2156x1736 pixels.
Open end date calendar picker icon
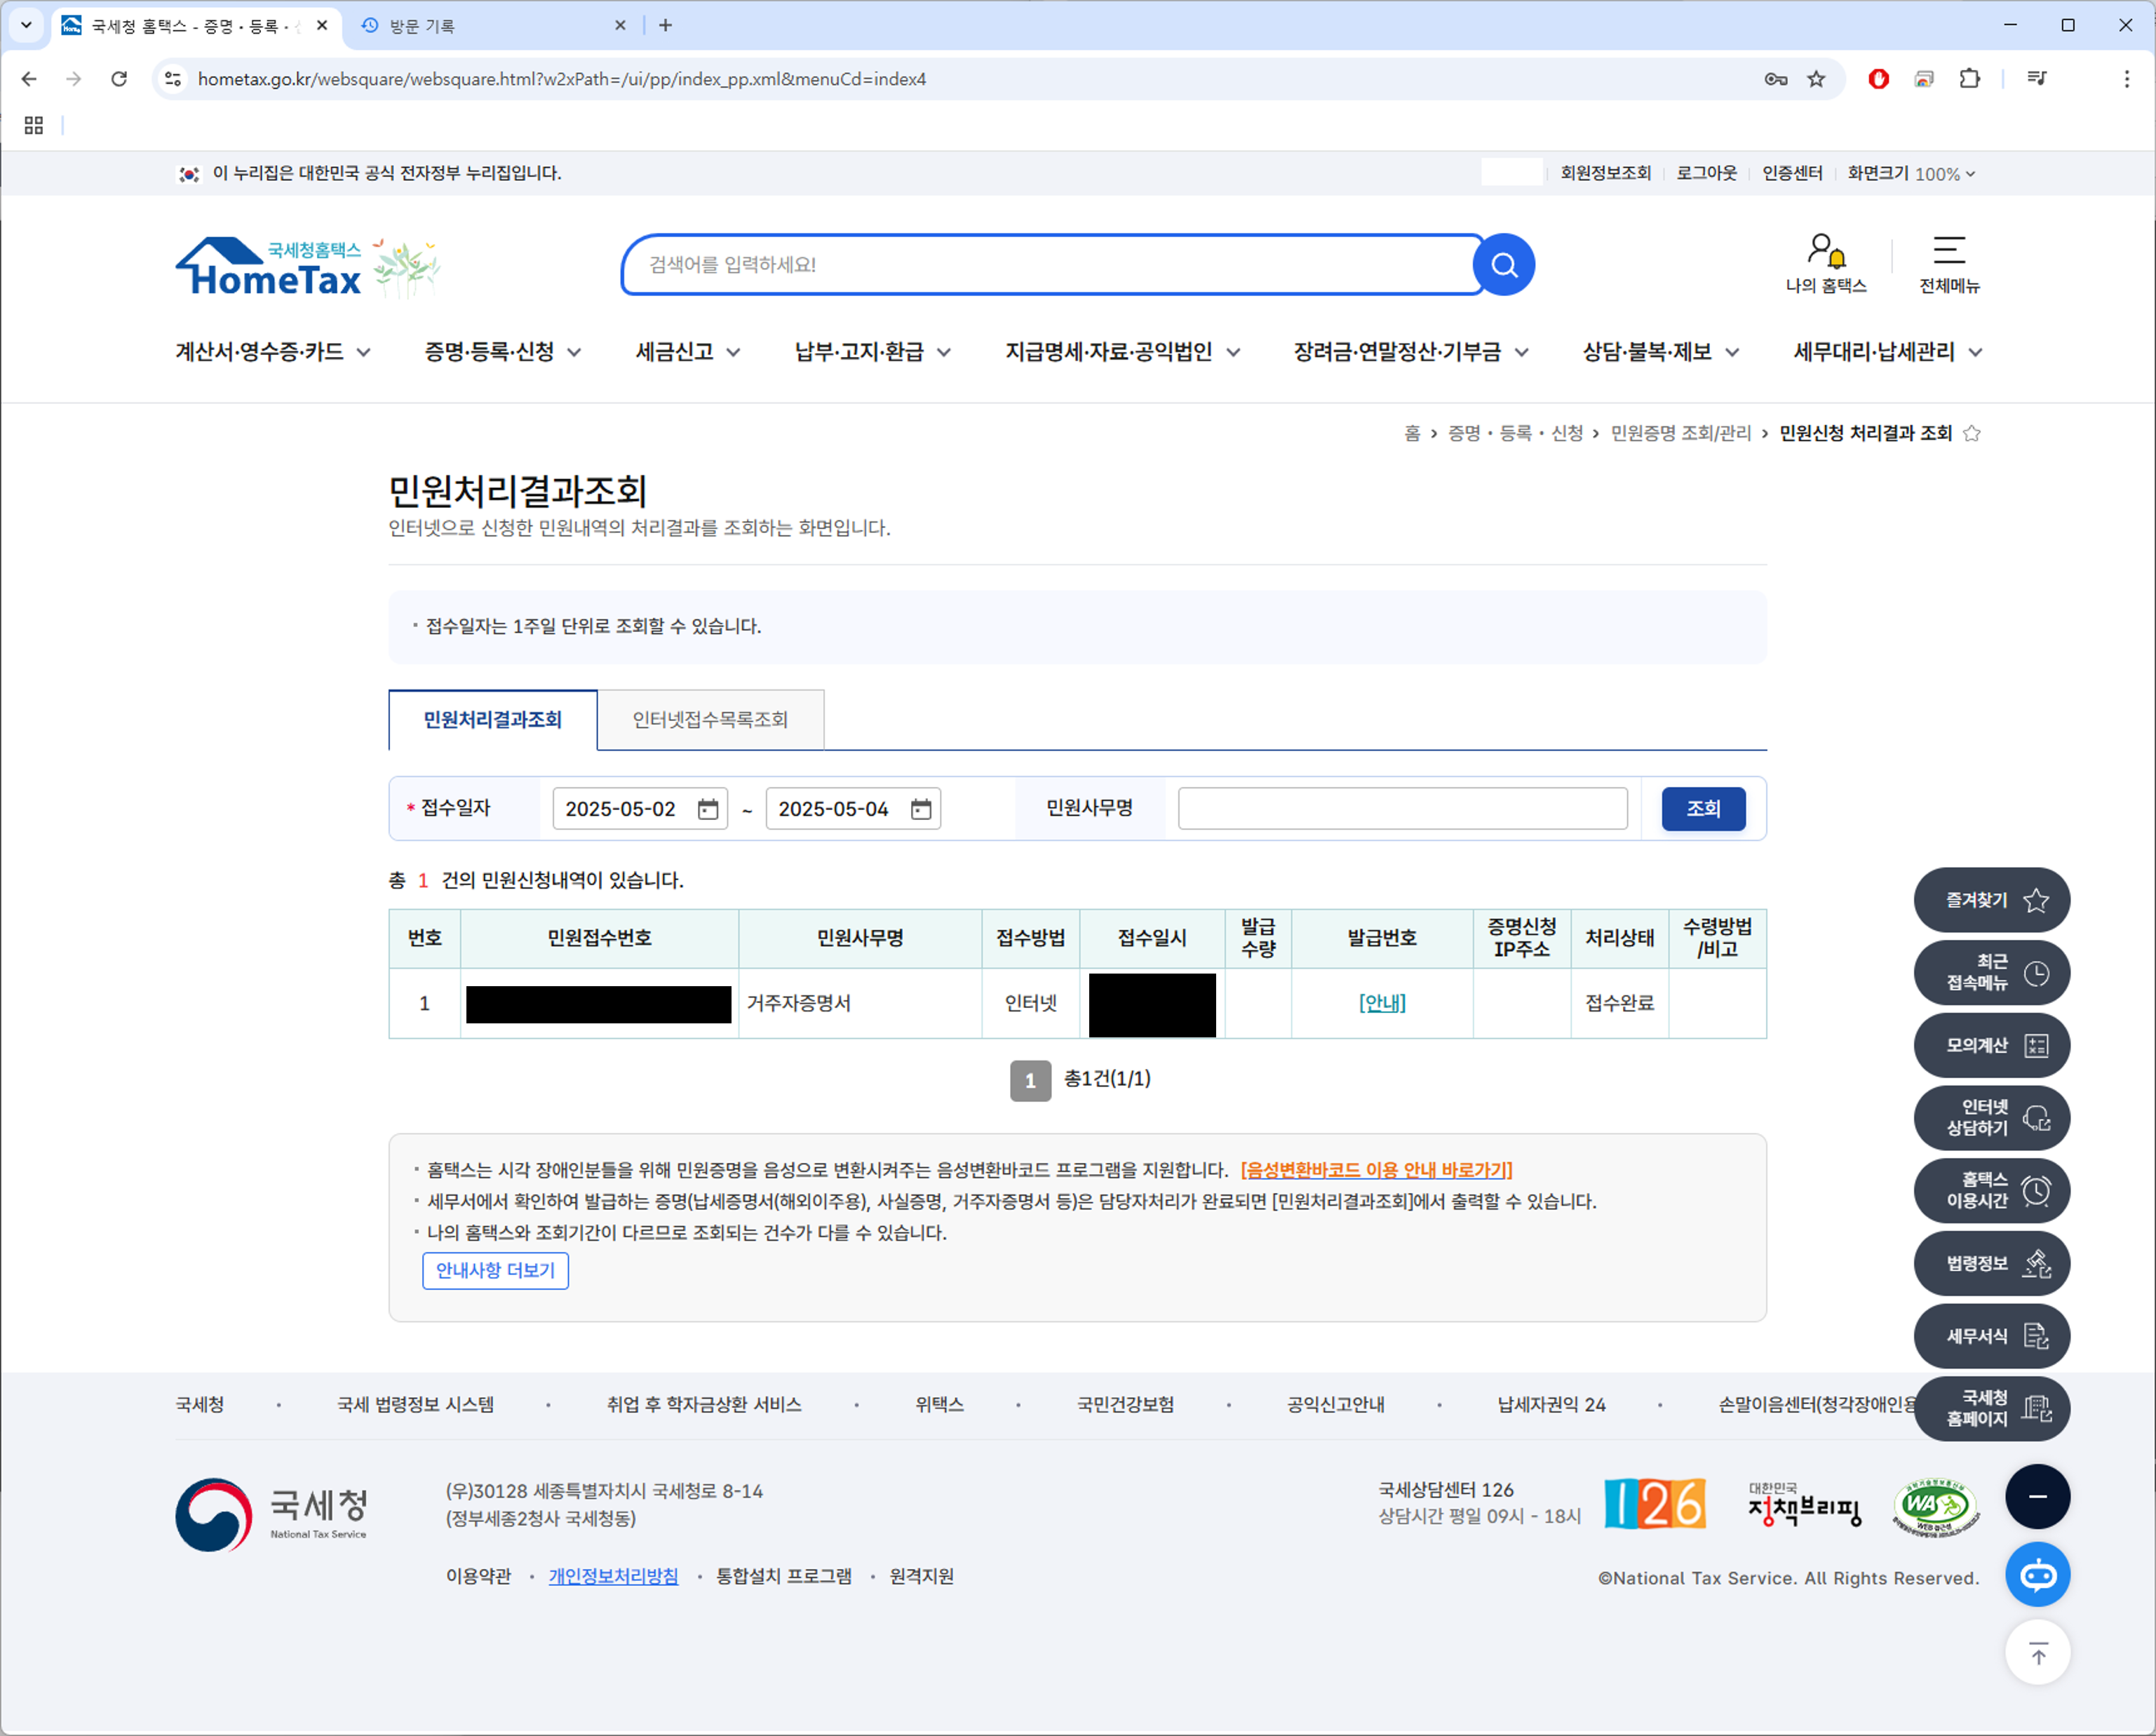tap(921, 809)
